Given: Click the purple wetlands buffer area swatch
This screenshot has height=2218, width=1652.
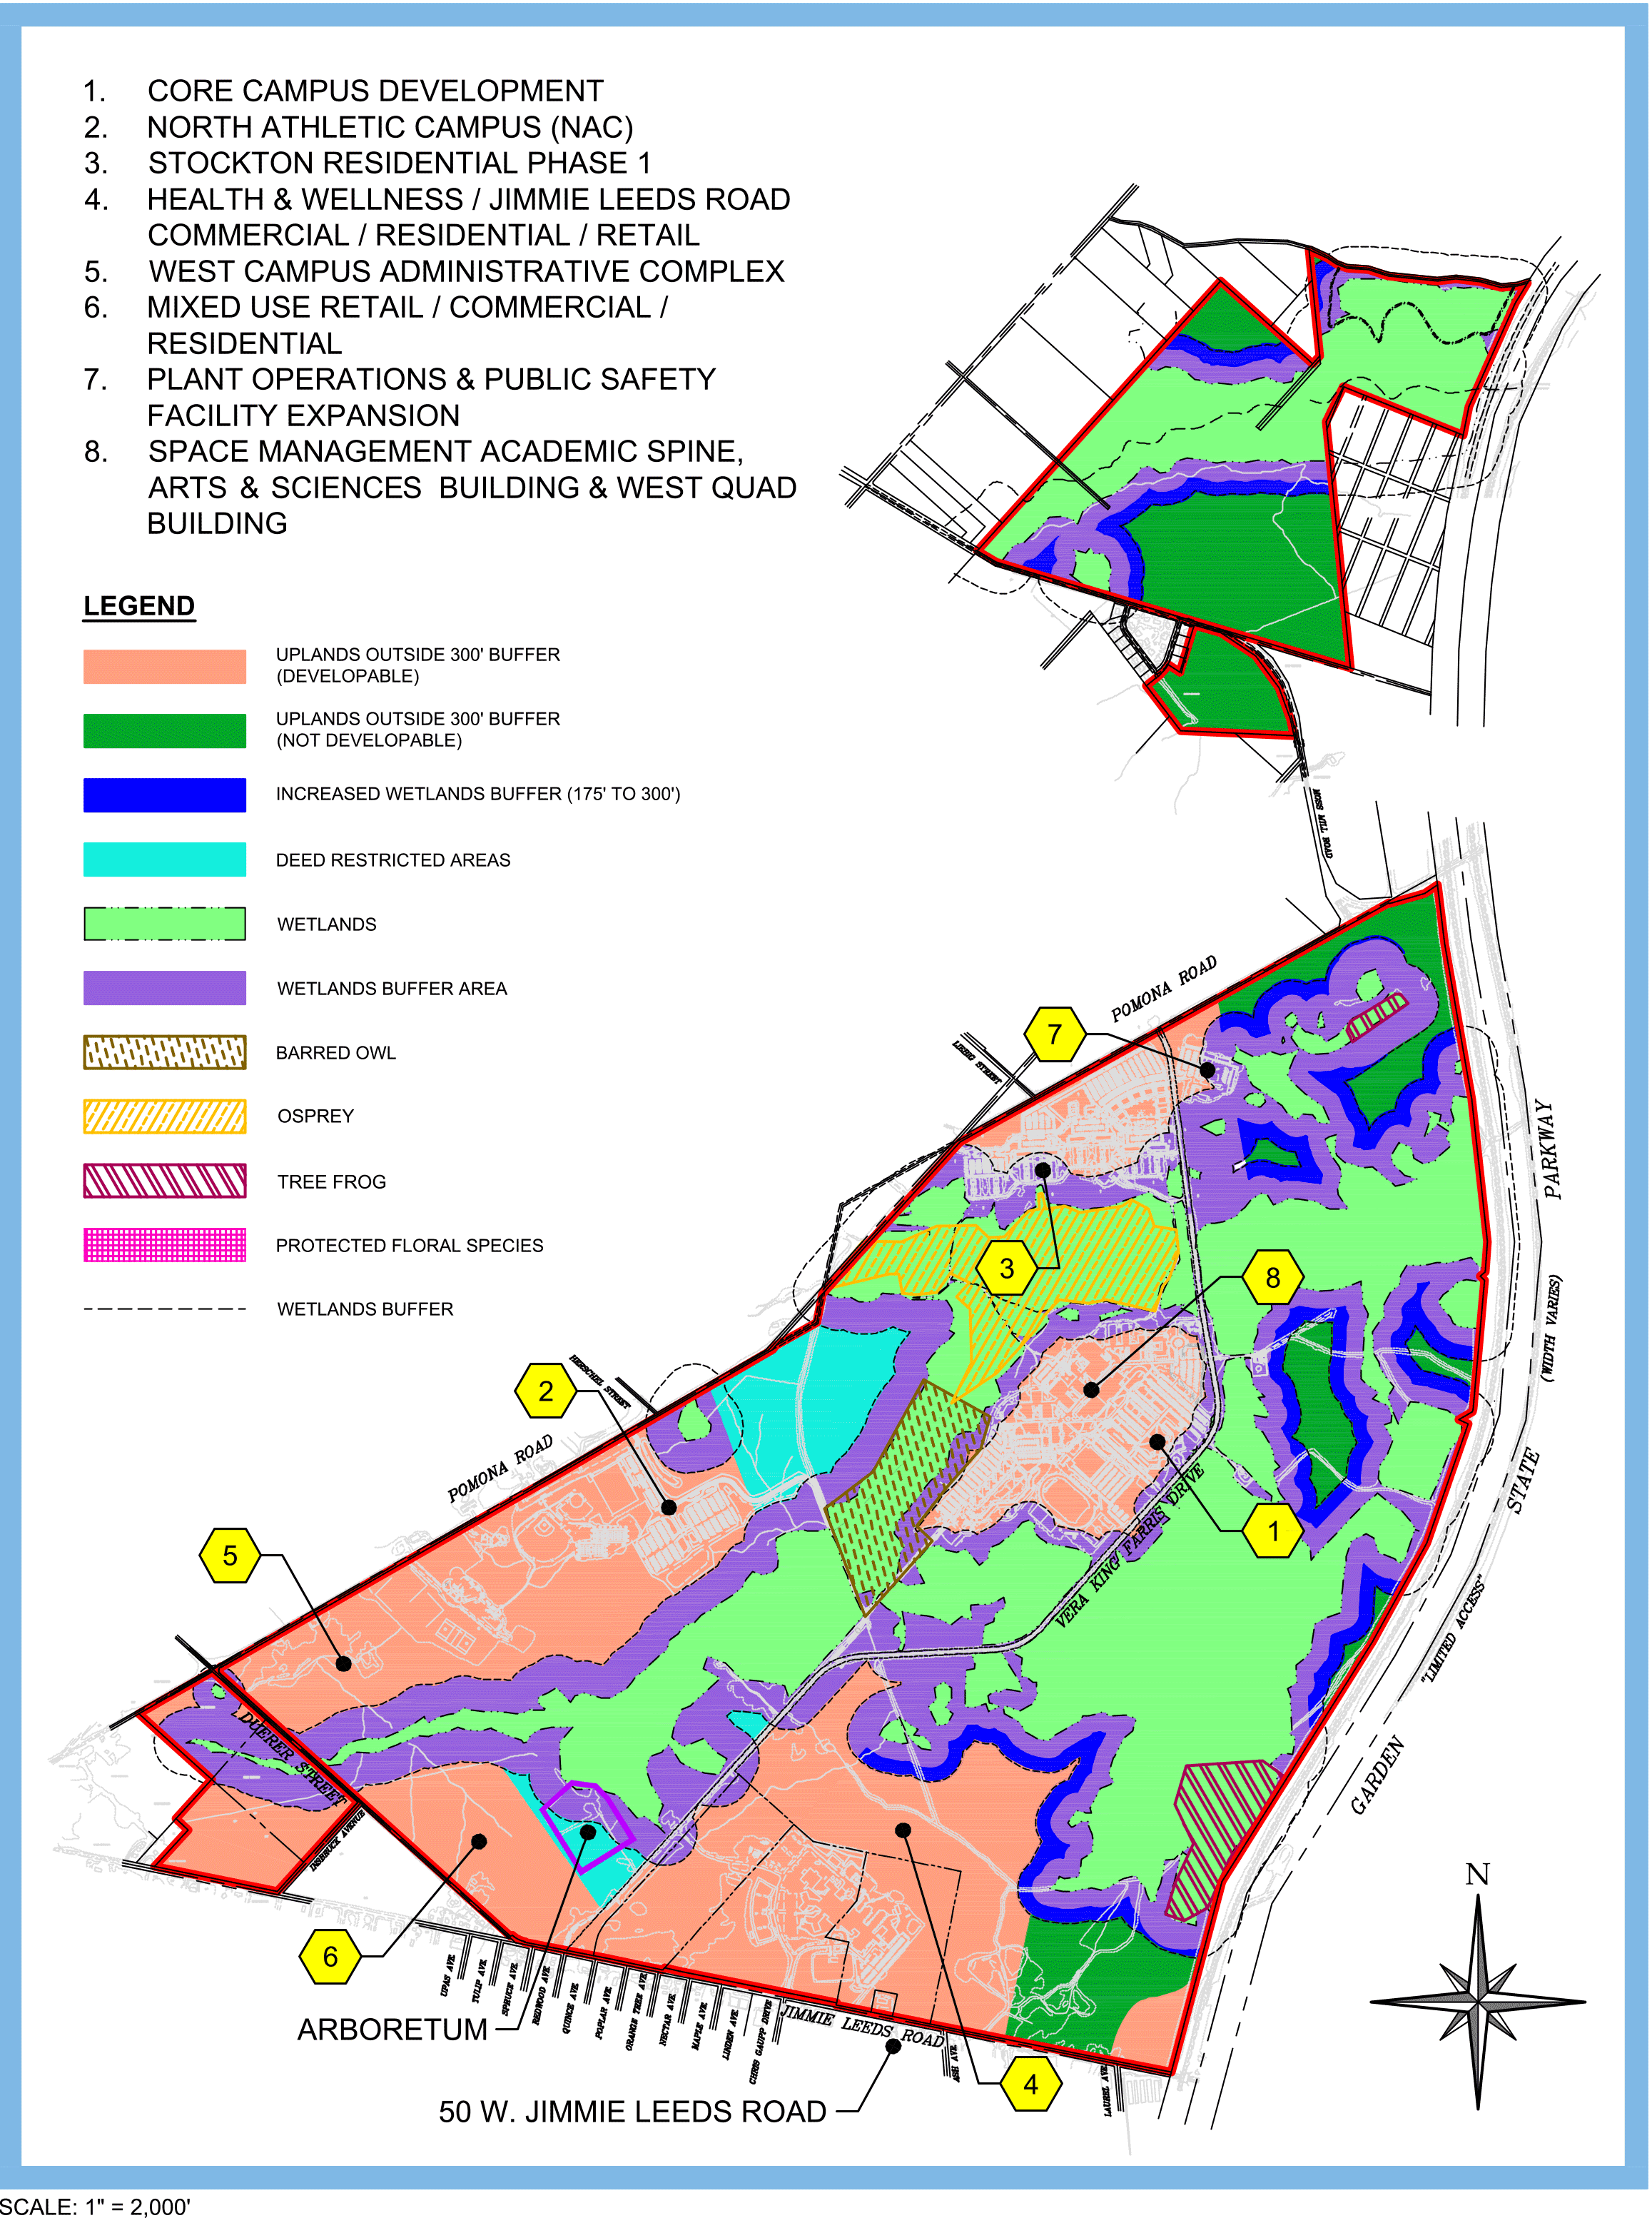Looking at the screenshot, I should coord(165,987).
